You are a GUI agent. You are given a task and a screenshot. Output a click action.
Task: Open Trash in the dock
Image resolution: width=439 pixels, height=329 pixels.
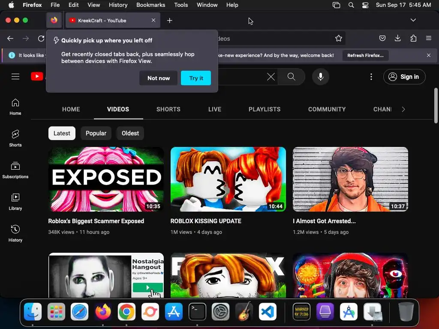click(x=406, y=312)
